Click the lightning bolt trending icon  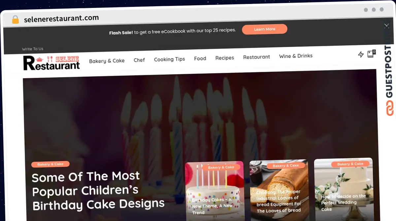tap(361, 54)
